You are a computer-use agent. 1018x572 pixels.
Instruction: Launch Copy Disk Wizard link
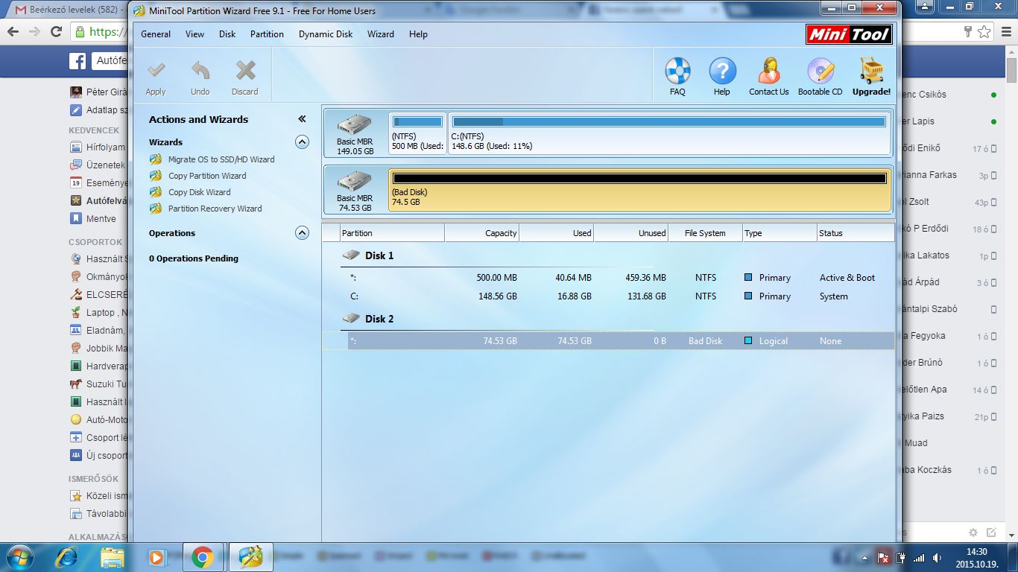click(x=199, y=192)
